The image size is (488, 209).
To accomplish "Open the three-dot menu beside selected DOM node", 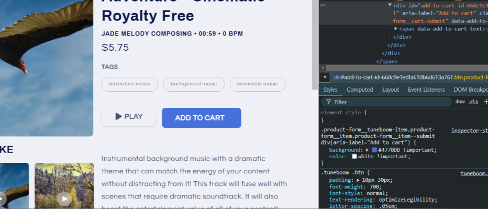I will (x=323, y=5).
